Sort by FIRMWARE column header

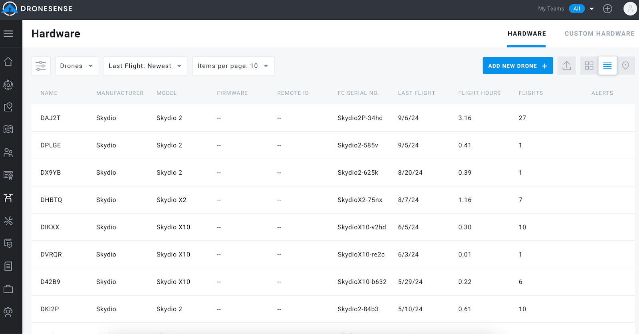tap(232, 93)
